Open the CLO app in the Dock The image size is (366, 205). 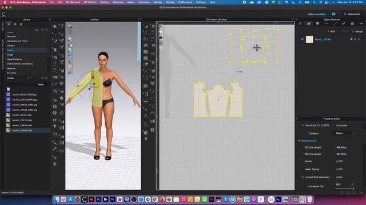click(x=85, y=199)
